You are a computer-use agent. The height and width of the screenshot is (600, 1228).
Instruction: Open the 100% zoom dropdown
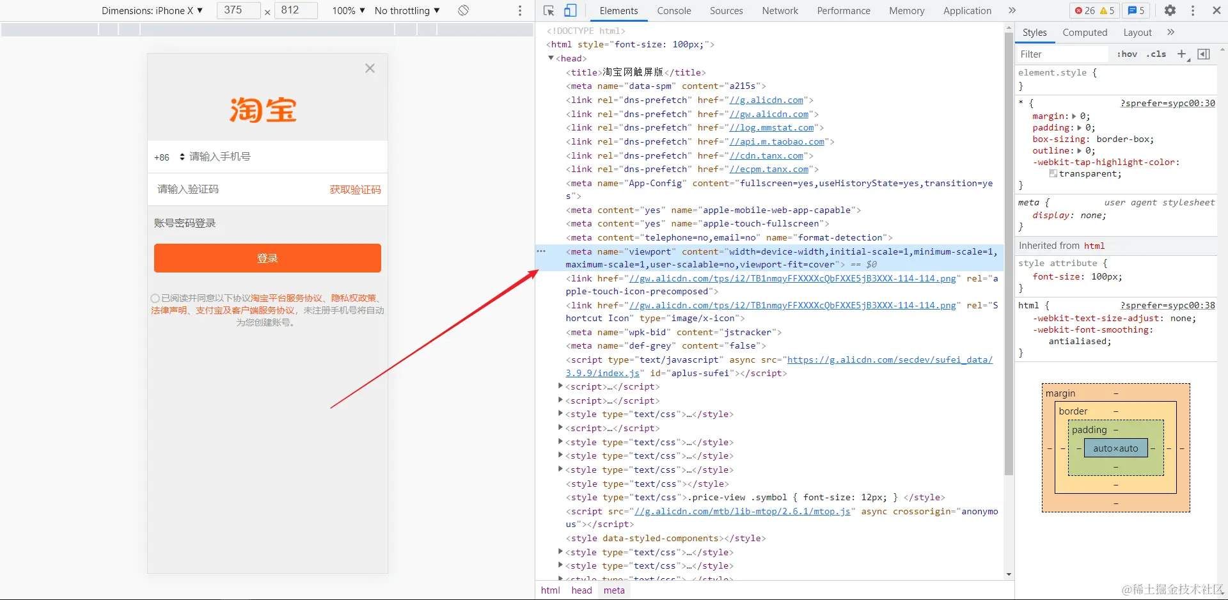coord(349,10)
